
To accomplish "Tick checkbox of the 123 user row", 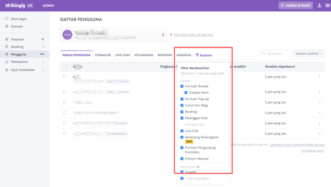I will point(65,102).
